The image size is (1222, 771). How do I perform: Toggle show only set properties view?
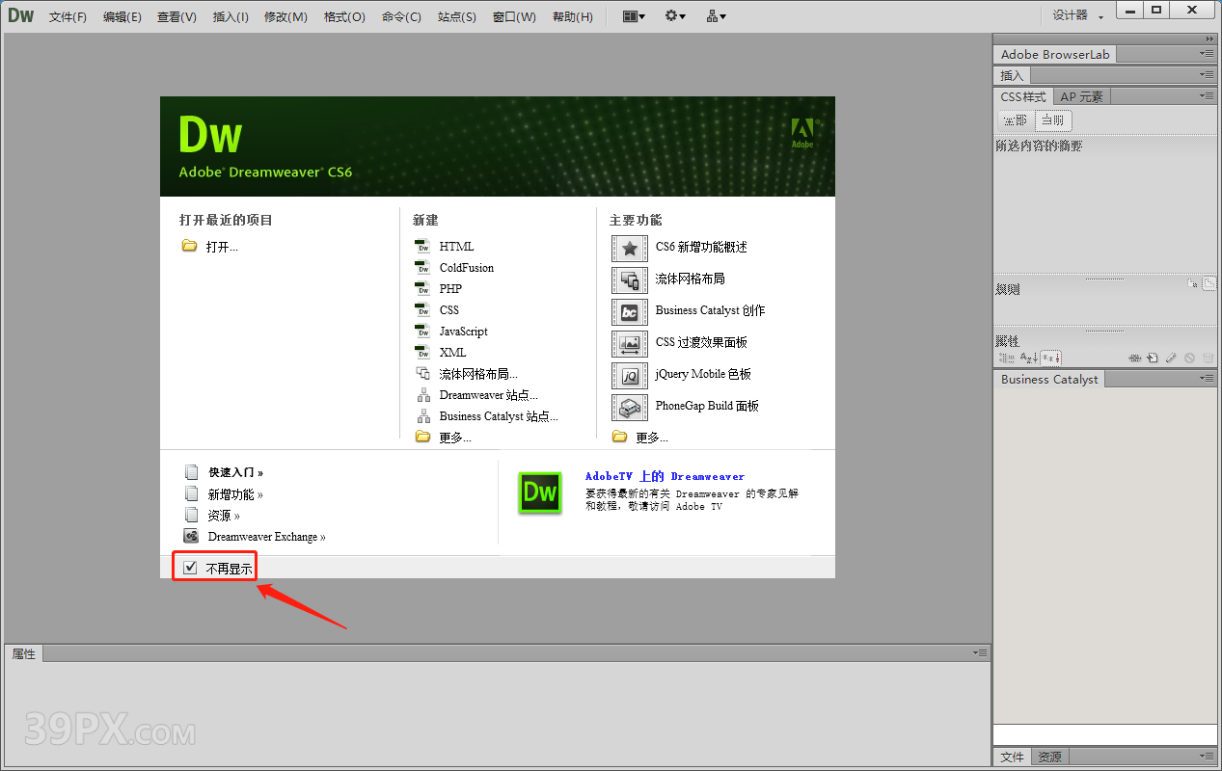pyautogui.click(x=1051, y=358)
